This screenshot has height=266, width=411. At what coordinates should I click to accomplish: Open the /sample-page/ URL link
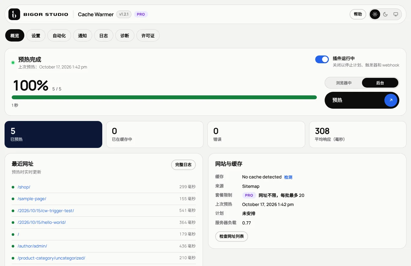32,199
